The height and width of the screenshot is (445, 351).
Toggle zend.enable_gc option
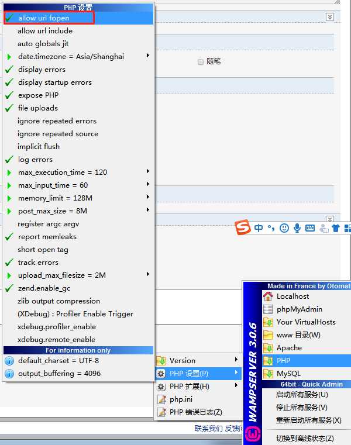(x=78, y=288)
